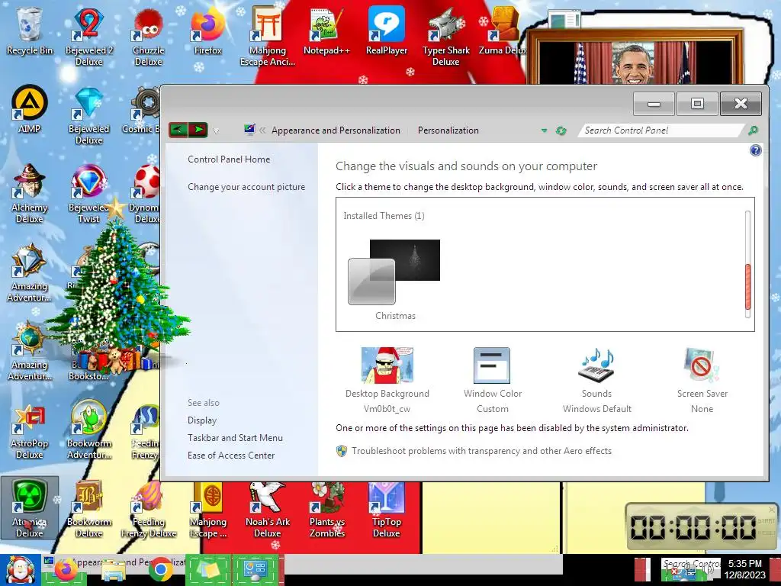The height and width of the screenshot is (586, 781).
Task: Click Troubleshoot problems with transparency link
Action: 481,451
